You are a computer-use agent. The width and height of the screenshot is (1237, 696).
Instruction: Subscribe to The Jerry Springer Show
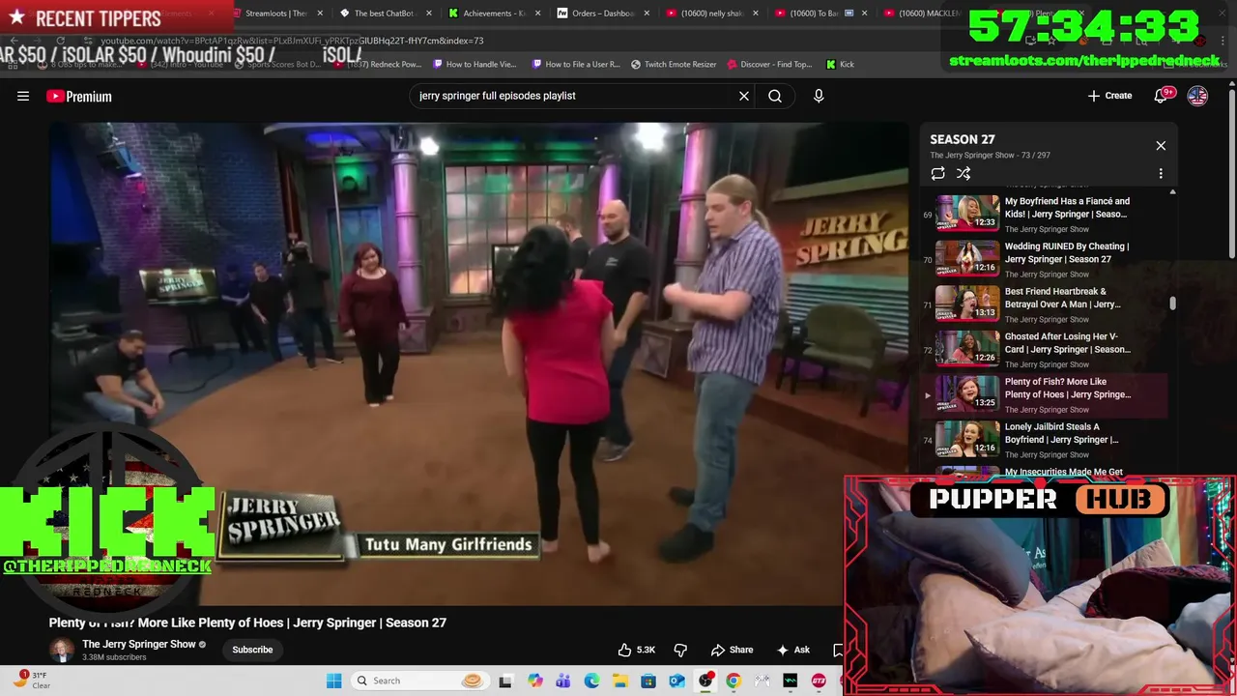tap(252, 650)
